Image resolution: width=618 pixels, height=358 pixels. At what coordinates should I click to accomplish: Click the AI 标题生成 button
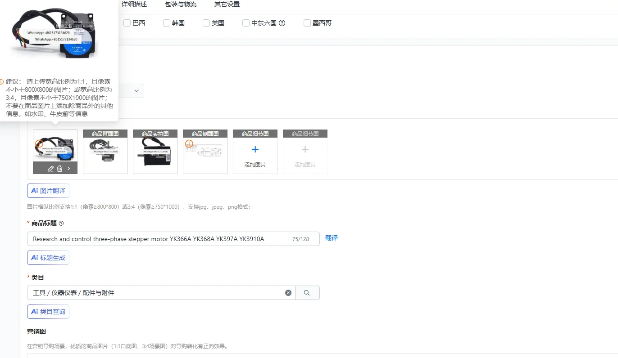(x=48, y=258)
